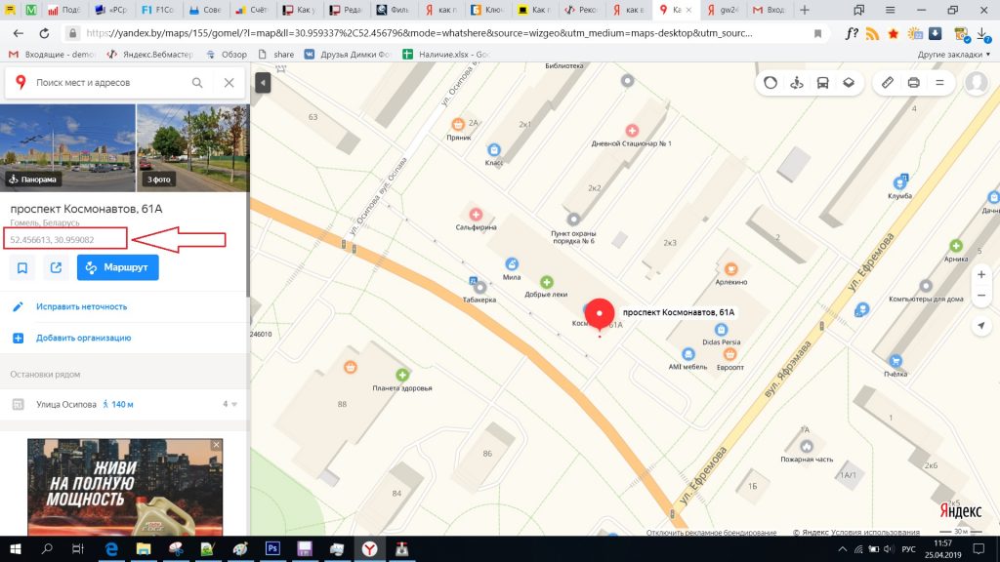Toggle street panoramas layer icon
The height and width of the screenshot is (562, 1000).
click(x=797, y=83)
